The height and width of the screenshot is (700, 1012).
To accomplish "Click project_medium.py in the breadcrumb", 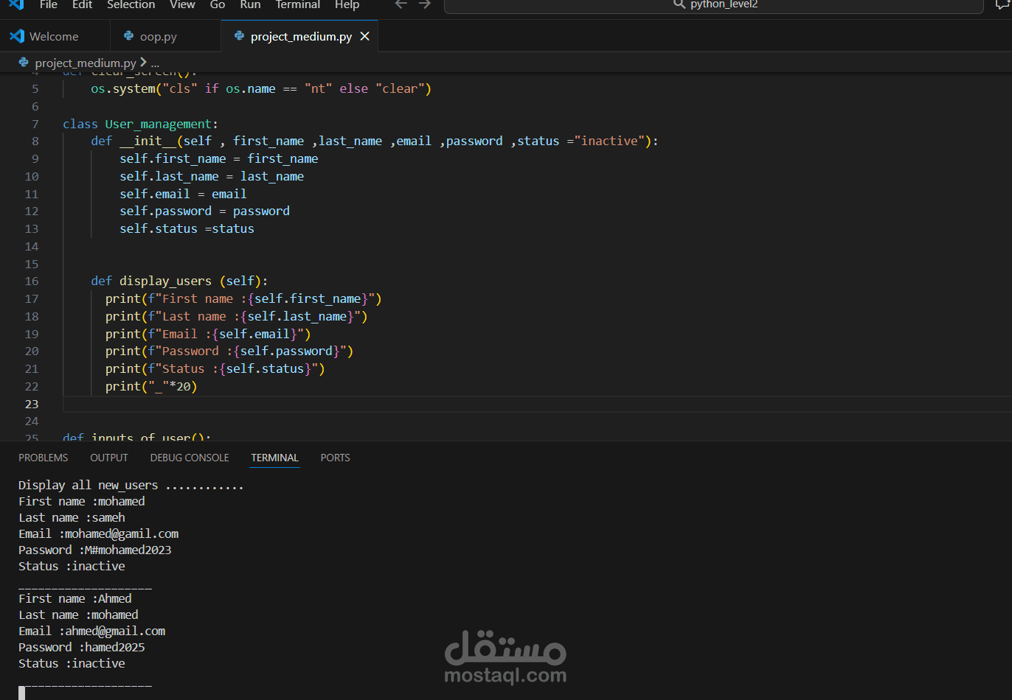I will pyautogui.click(x=86, y=63).
